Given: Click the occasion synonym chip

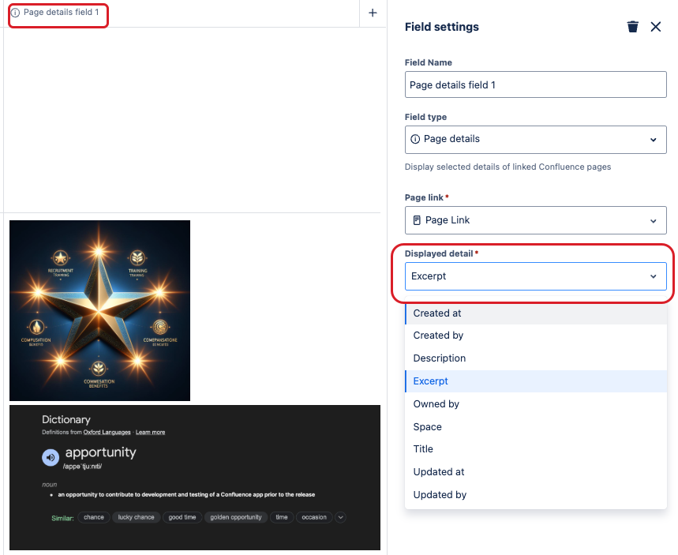Looking at the screenshot, I should coord(314,517).
